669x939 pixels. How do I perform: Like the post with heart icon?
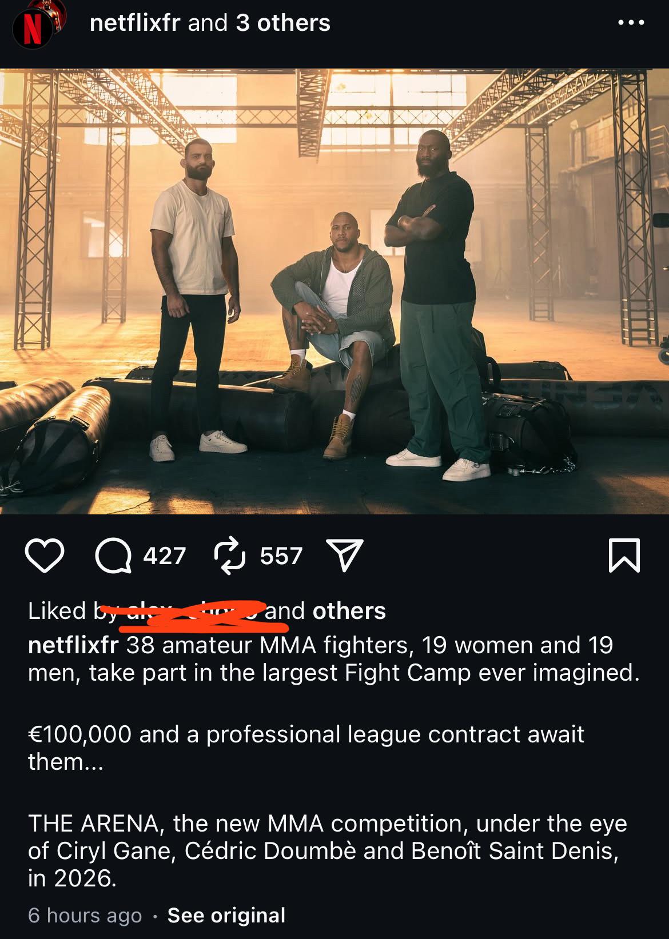(x=45, y=556)
